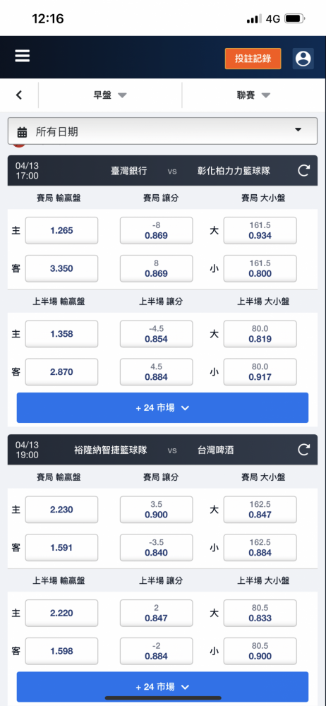326x706 pixels.
Task: Pick the -8 handicap at 0.869
Action: 156,231
